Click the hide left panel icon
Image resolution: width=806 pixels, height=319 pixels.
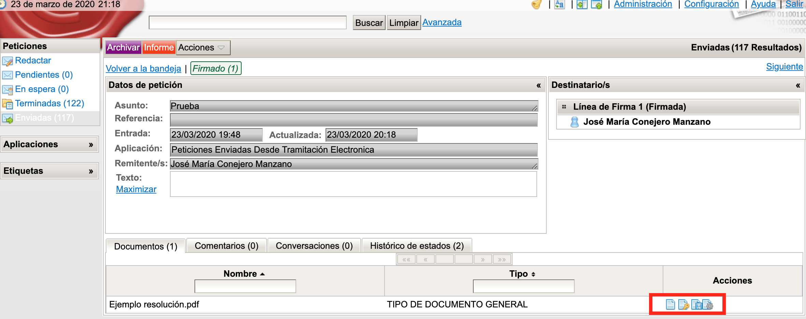pos(582,4)
